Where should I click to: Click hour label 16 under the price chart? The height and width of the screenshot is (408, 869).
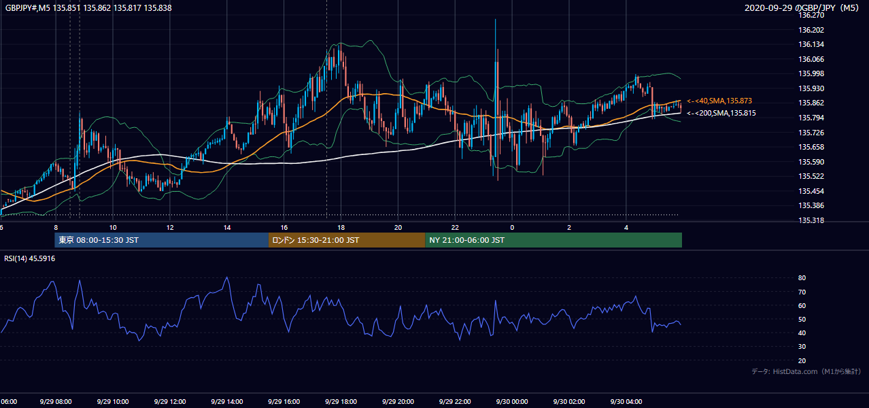[x=284, y=227]
